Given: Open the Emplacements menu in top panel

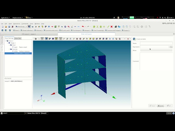Looking at the screenshot, I should click(17, 17).
